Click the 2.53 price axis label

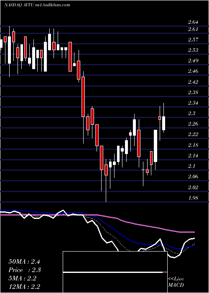click(x=193, y=50)
